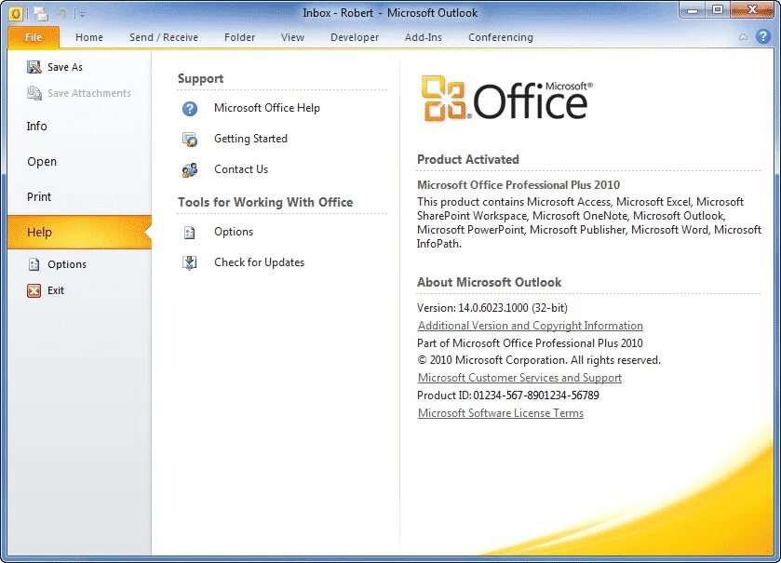
Task: Click Check for Updates
Action: coord(259,262)
